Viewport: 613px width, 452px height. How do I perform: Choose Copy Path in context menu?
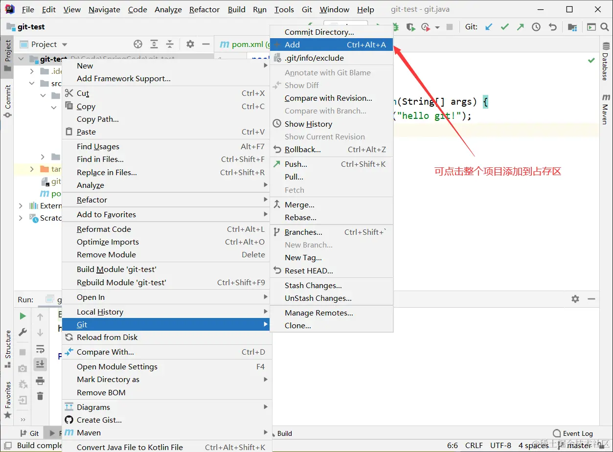(166, 119)
